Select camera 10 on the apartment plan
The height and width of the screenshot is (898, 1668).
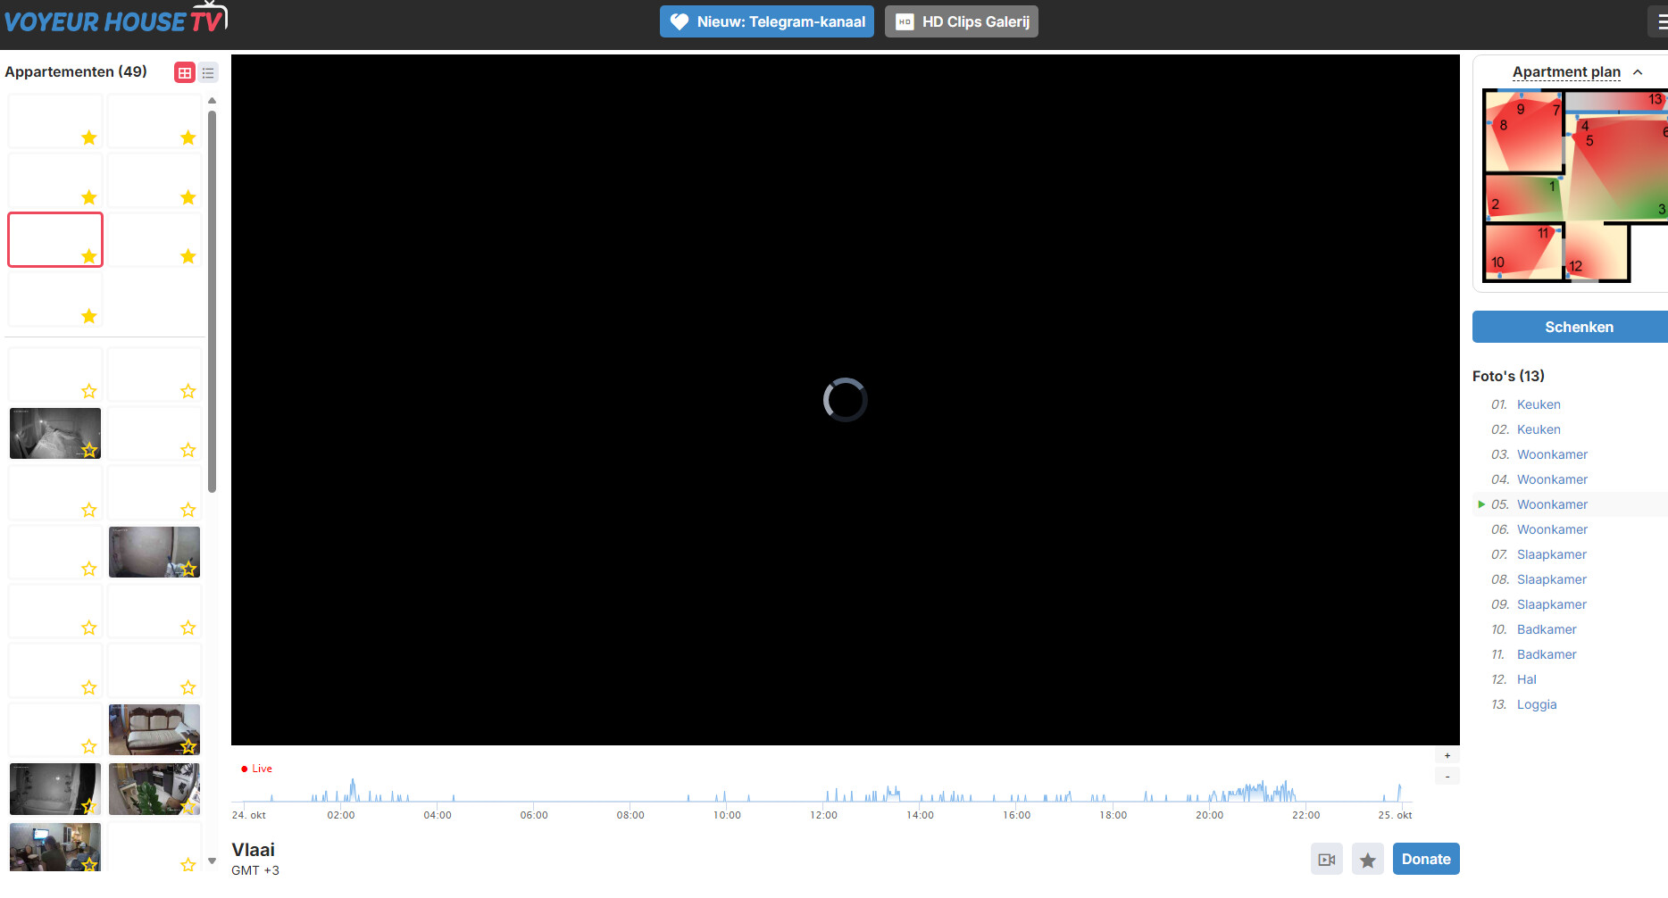click(x=1497, y=262)
